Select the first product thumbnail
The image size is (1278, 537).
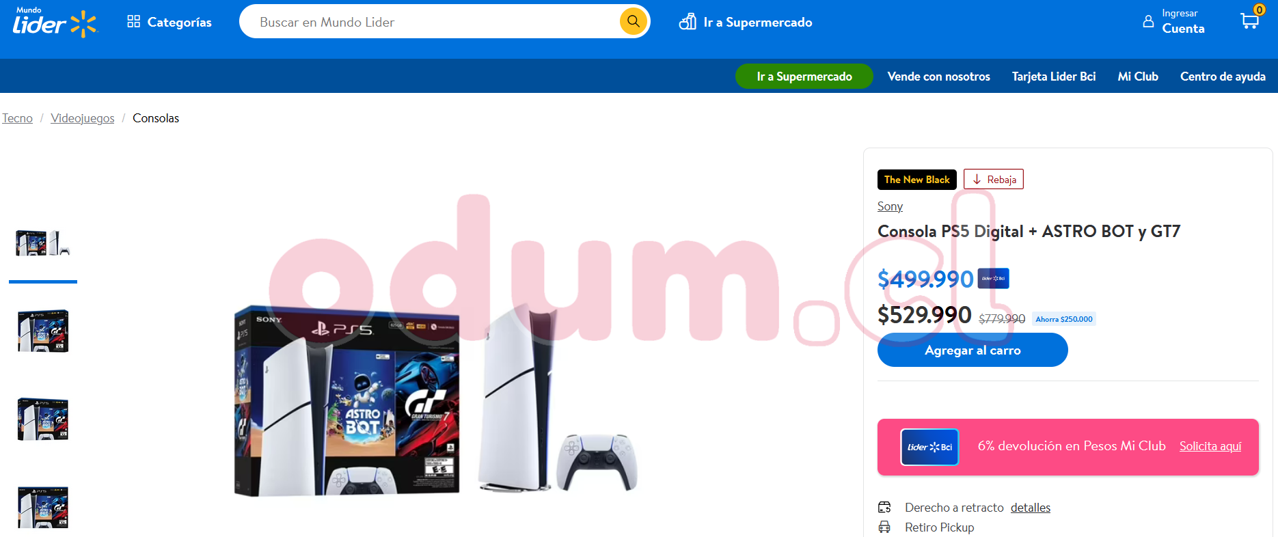[x=43, y=243]
